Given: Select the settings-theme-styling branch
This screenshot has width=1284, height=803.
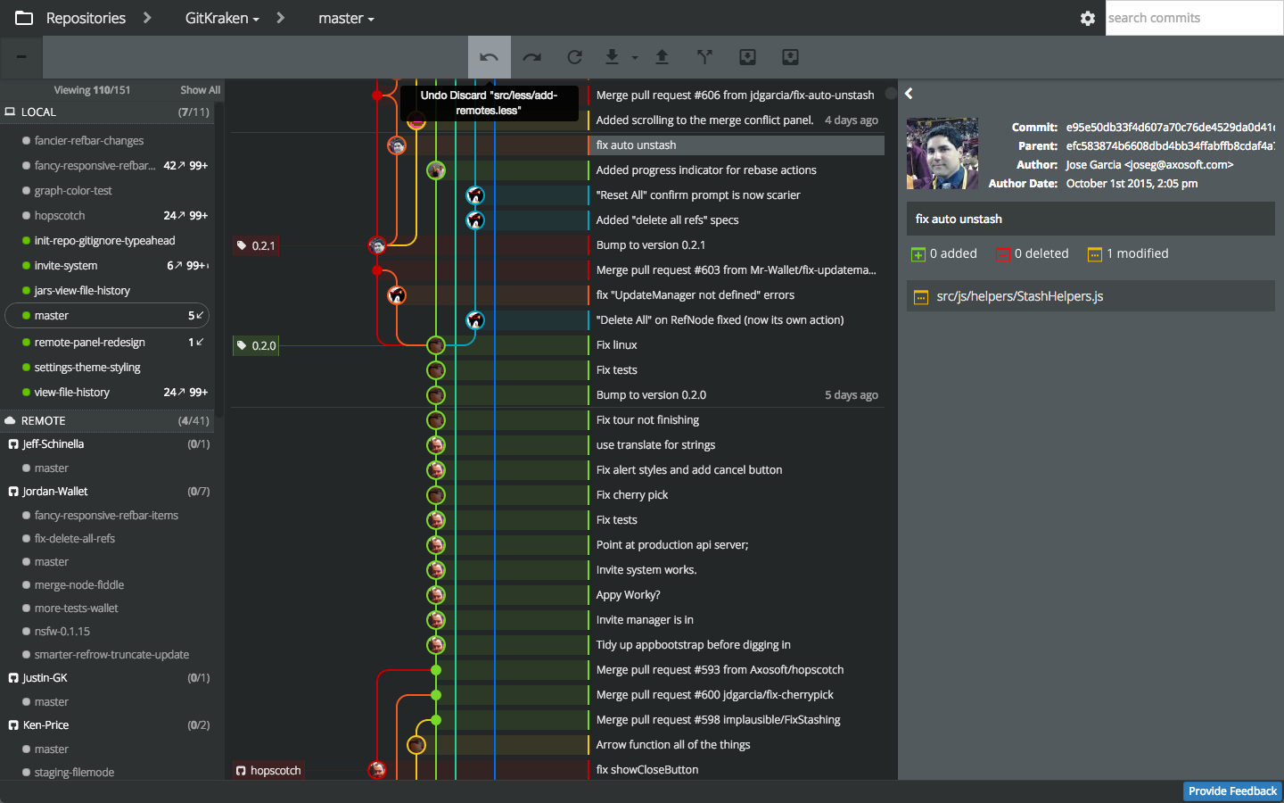Looking at the screenshot, I should [x=87, y=368].
